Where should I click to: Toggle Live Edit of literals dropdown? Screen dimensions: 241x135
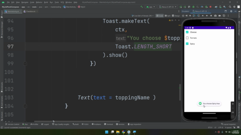tap(142, 16)
